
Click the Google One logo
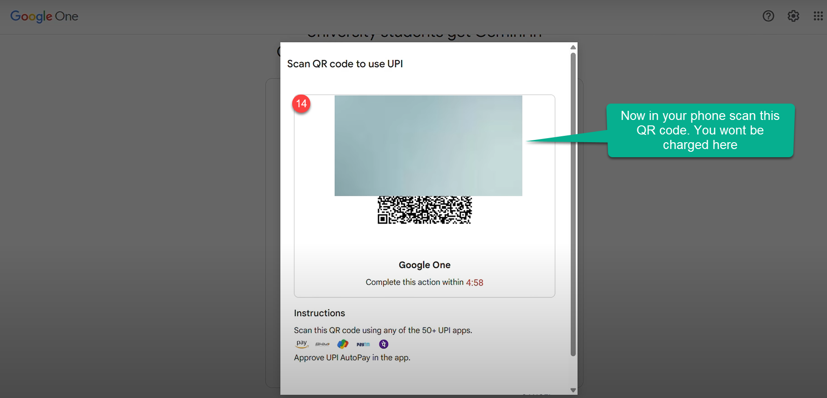(44, 16)
